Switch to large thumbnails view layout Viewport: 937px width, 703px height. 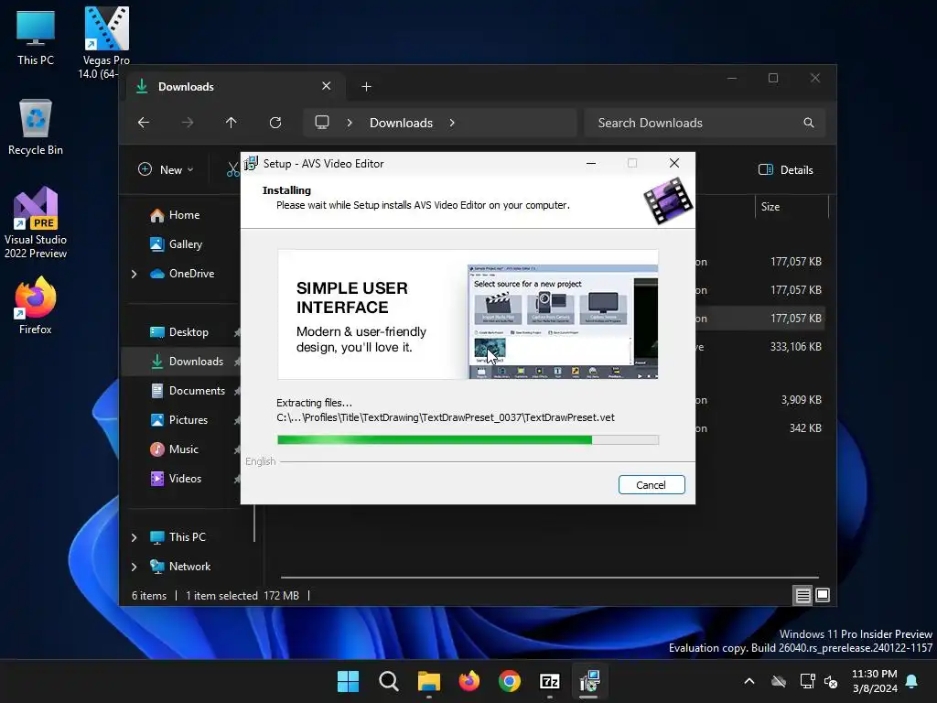point(823,595)
